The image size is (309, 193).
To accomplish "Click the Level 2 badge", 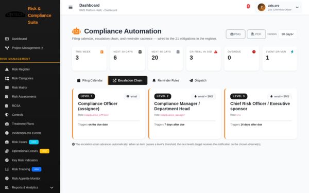I will pyautogui.click(x=163, y=96).
